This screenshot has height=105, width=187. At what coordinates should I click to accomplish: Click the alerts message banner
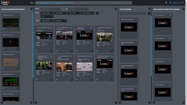pyautogui.click(x=84, y=3)
